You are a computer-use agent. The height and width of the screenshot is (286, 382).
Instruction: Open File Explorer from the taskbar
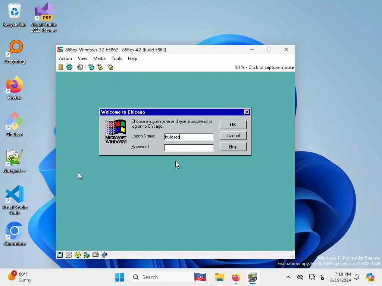pos(219,277)
